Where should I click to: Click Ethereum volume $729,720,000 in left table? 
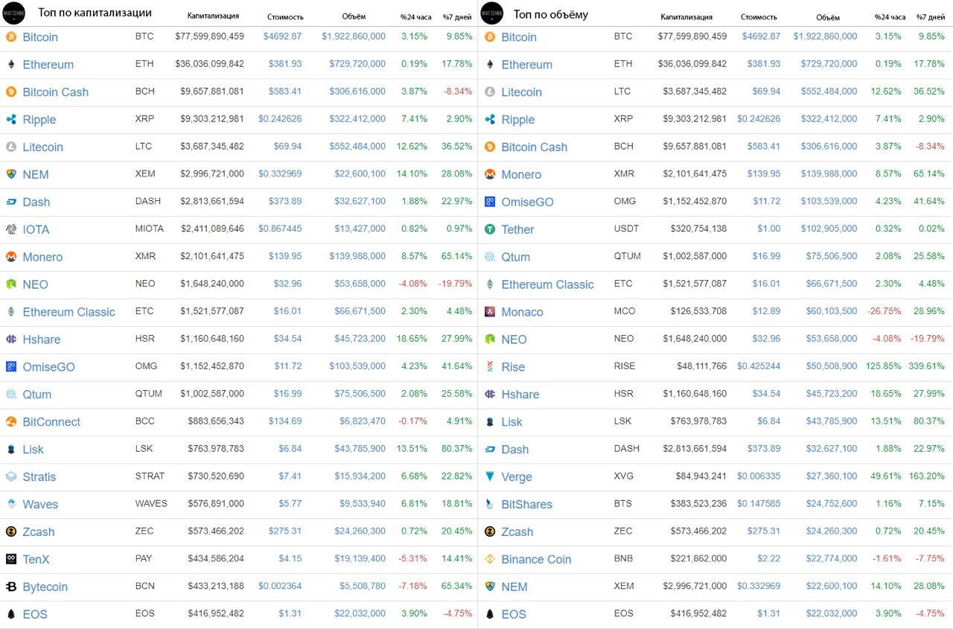coord(357,64)
